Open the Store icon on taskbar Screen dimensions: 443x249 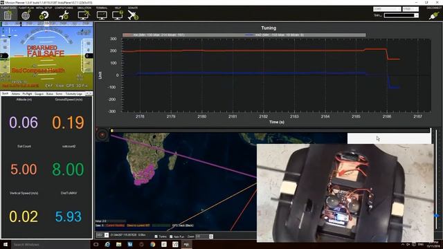[x=130, y=244]
